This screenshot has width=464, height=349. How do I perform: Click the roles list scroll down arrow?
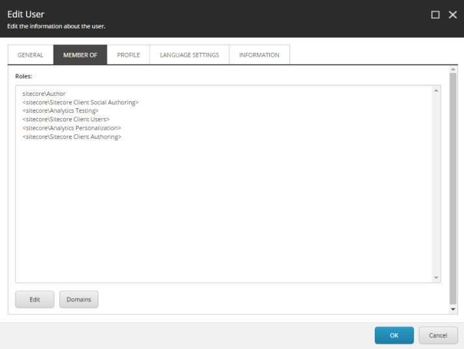[x=436, y=278]
